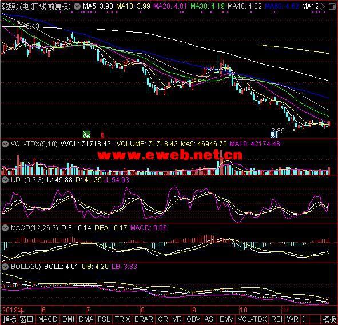The width and height of the screenshot is (338, 325).
Task: Toggle the side panel icon at top right
Action: coord(332,7)
